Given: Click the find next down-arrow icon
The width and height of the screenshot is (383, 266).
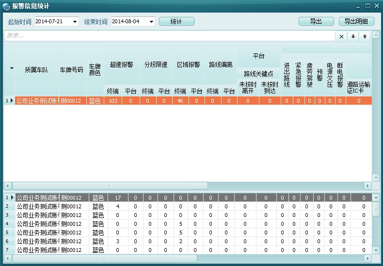Looking at the screenshot, I should pos(353,36).
